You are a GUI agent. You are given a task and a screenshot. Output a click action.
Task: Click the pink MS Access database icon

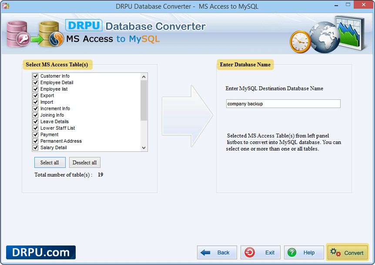coord(18,34)
